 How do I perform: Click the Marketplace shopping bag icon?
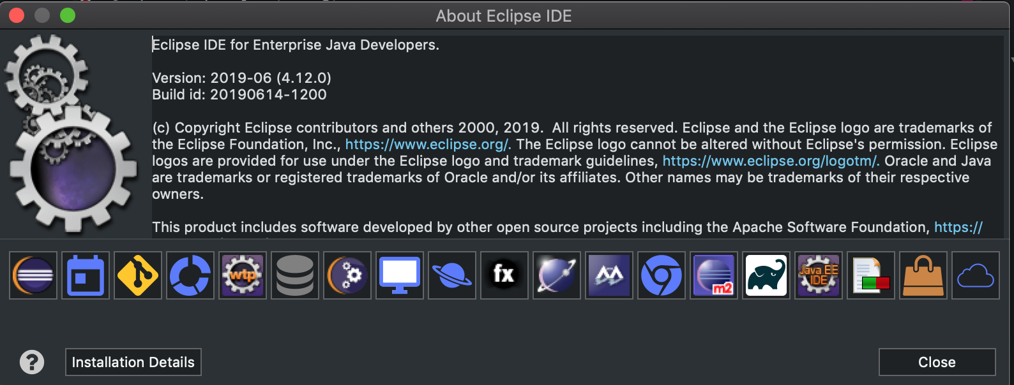pyautogui.click(x=923, y=275)
